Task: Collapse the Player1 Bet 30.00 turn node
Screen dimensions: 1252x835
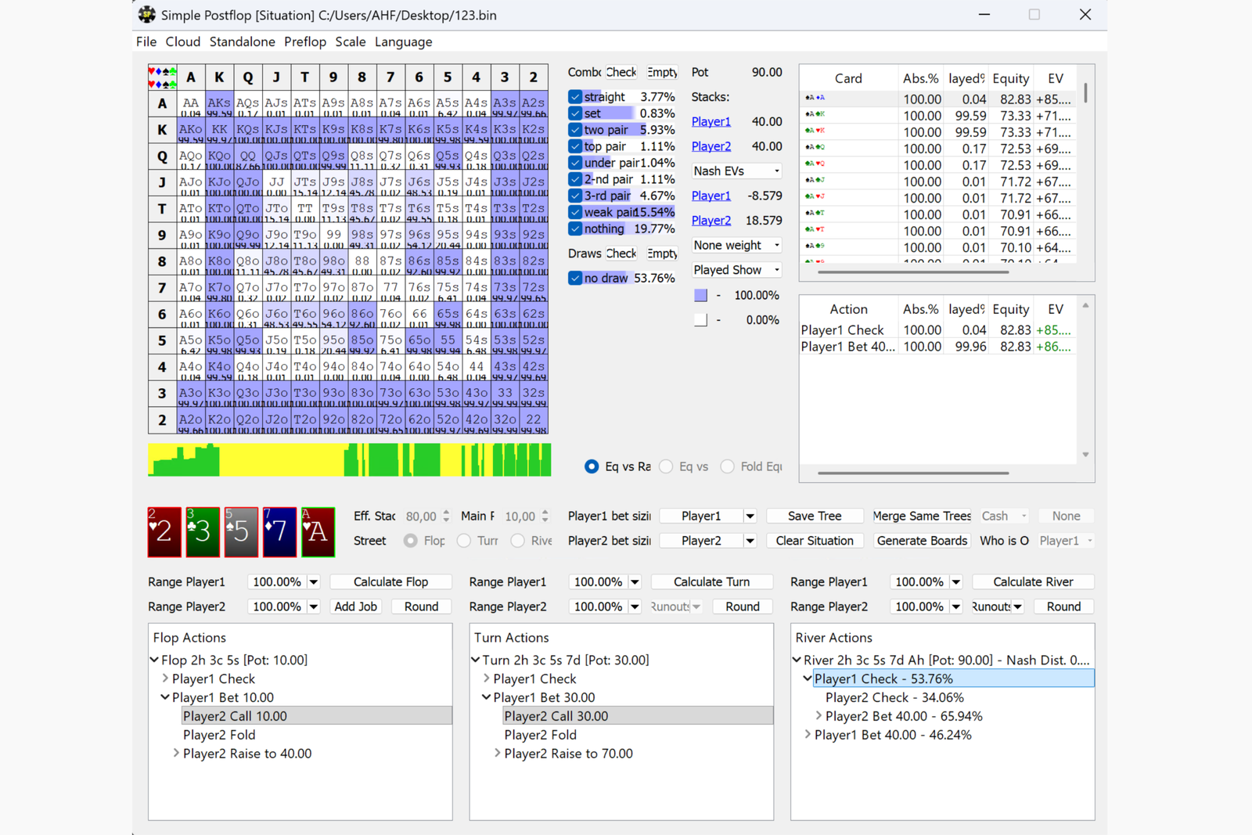Action: coord(486,697)
